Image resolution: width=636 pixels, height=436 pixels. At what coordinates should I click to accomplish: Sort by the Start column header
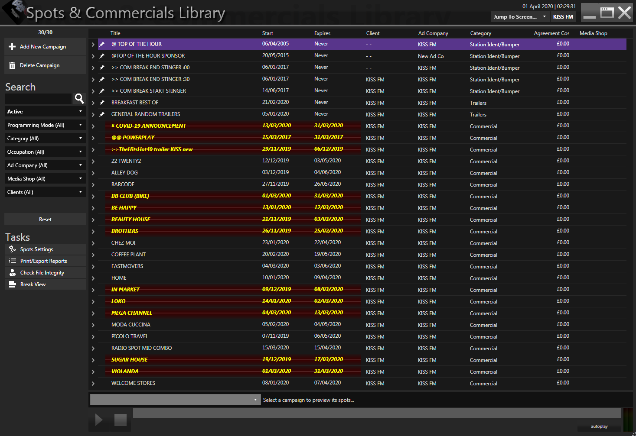[x=267, y=33]
